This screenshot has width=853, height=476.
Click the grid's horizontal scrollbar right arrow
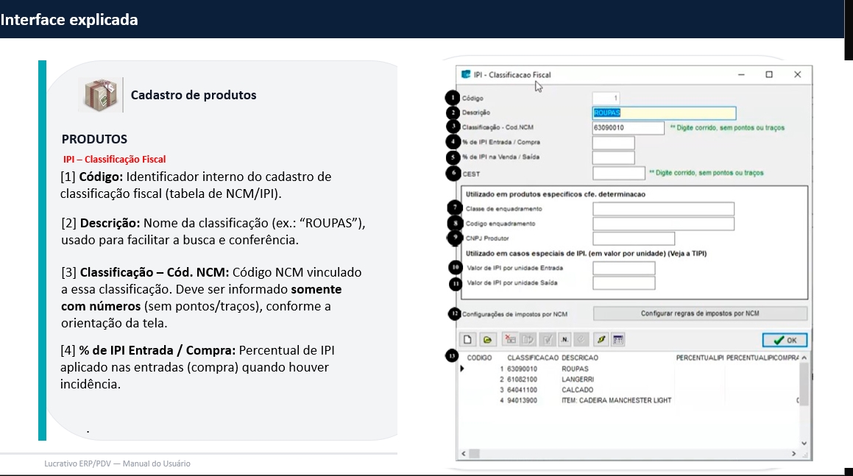[793, 454]
